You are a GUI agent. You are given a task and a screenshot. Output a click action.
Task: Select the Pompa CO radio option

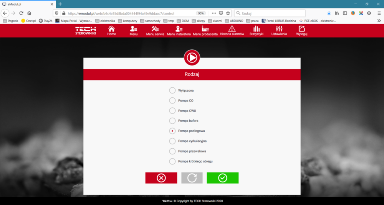tap(172, 101)
